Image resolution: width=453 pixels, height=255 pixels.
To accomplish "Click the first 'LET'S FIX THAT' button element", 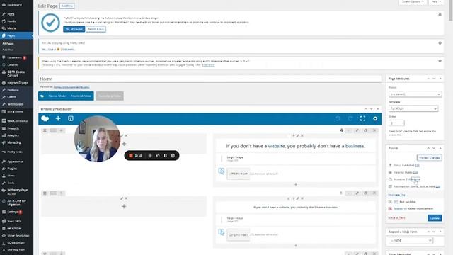I will click(x=239, y=174).
